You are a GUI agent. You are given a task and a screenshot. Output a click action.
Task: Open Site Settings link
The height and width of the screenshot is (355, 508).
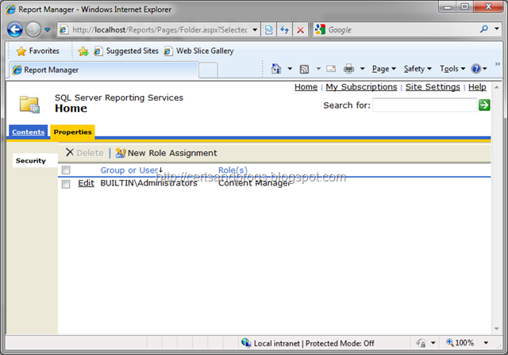[x=433, y=87]
